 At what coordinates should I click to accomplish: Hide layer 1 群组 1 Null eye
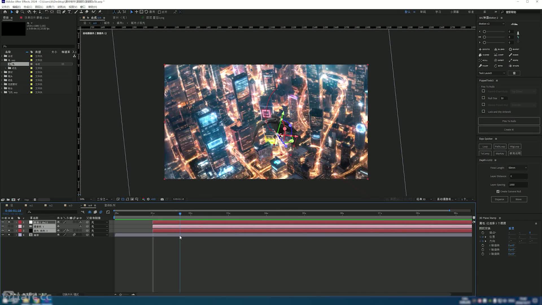3,222
